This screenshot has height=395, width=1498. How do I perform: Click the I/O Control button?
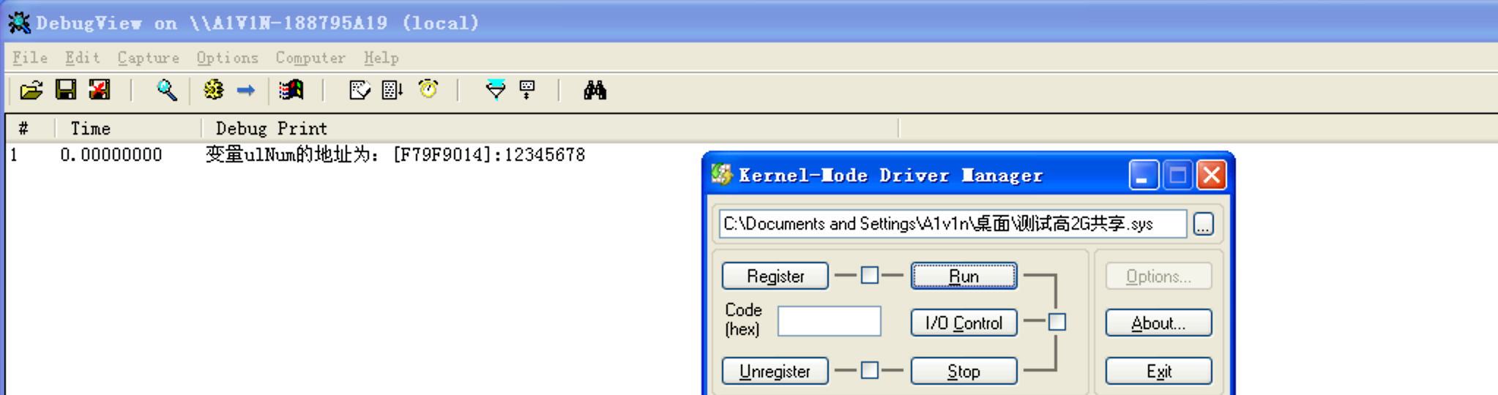[964, 323]
